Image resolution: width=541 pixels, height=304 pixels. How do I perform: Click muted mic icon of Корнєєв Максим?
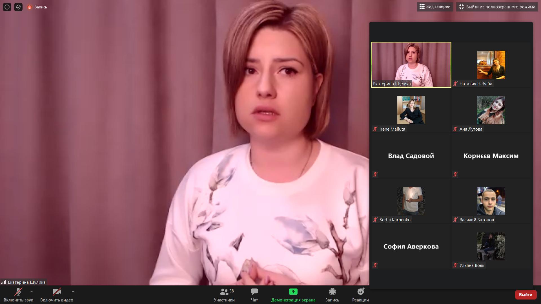(455, 174)
